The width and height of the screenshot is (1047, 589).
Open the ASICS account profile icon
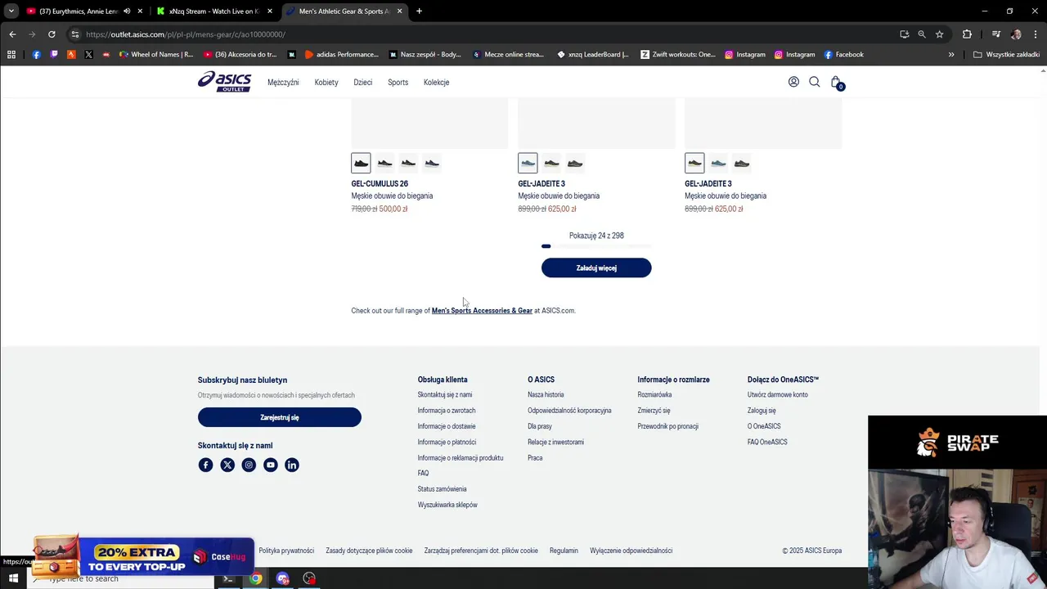pyautogui.click(x=793, y=82)
